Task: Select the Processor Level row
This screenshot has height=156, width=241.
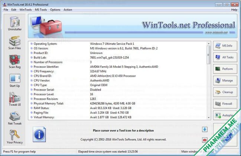Action: coord(118,94)
